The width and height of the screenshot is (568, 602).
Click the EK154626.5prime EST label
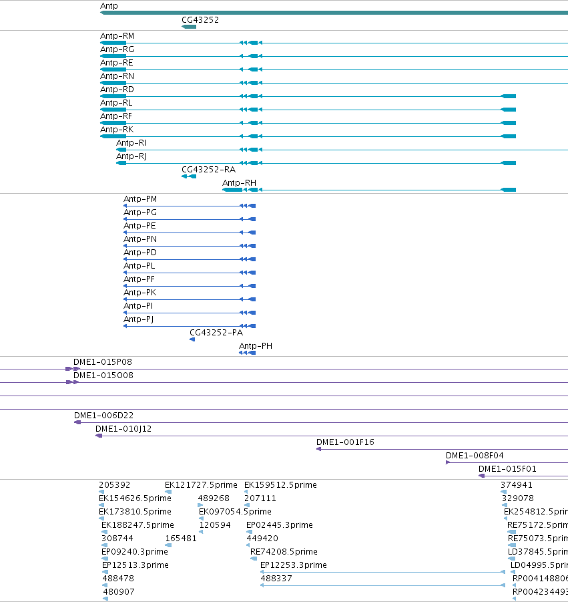click(x=135, y=498)
